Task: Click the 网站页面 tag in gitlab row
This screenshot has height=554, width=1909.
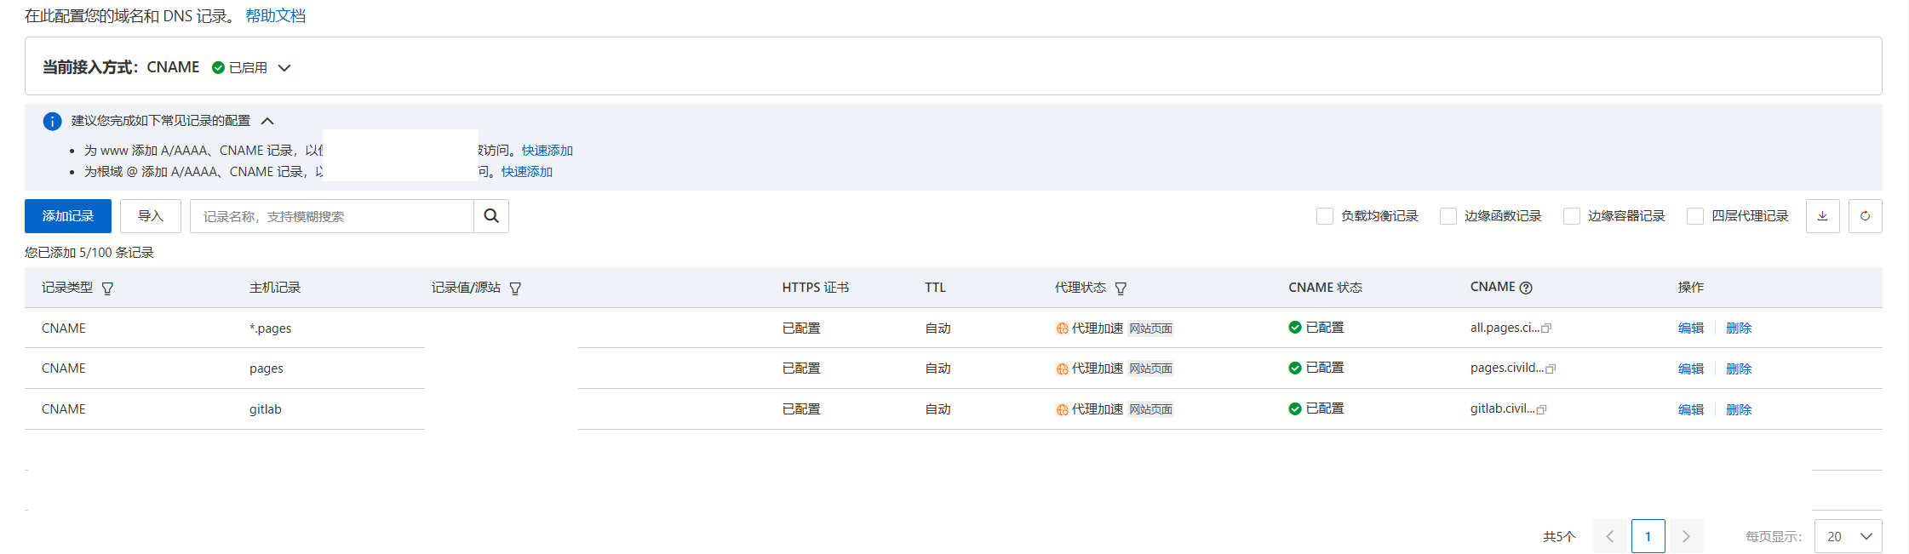Action: [1150, 409]
